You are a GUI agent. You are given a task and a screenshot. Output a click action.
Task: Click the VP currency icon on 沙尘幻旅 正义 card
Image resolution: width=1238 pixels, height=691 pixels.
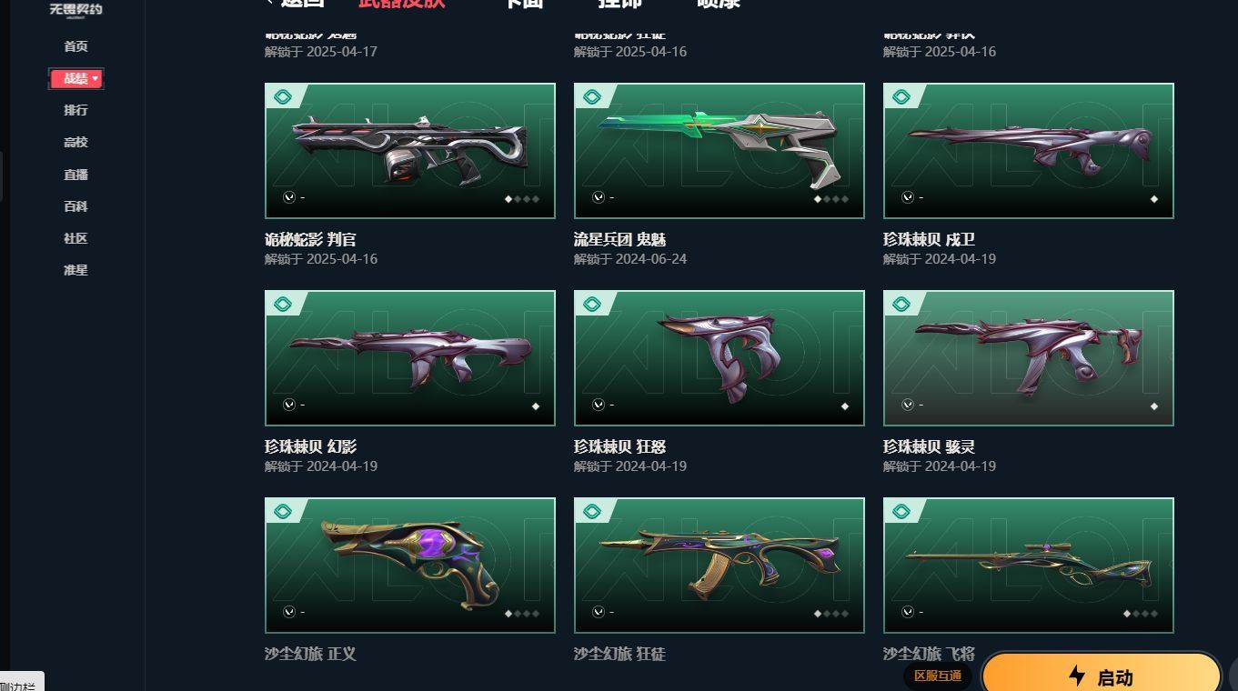[x=289, y=612]
